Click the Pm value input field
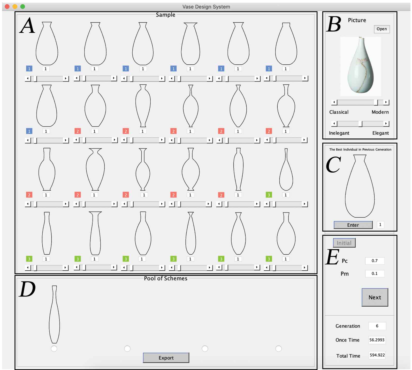Viewport: 412px width, 370px height. tap(375, 274)
